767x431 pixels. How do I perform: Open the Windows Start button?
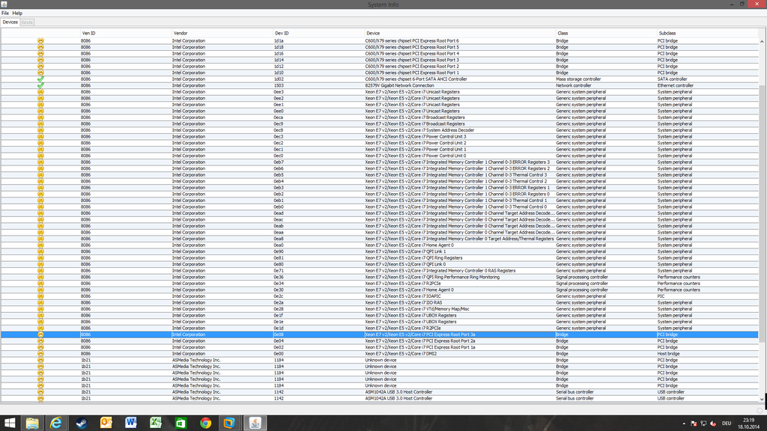(x=9, y=423)
